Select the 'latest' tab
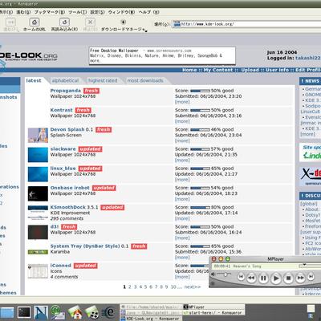The image size is (321, 321). click(34, 80)
